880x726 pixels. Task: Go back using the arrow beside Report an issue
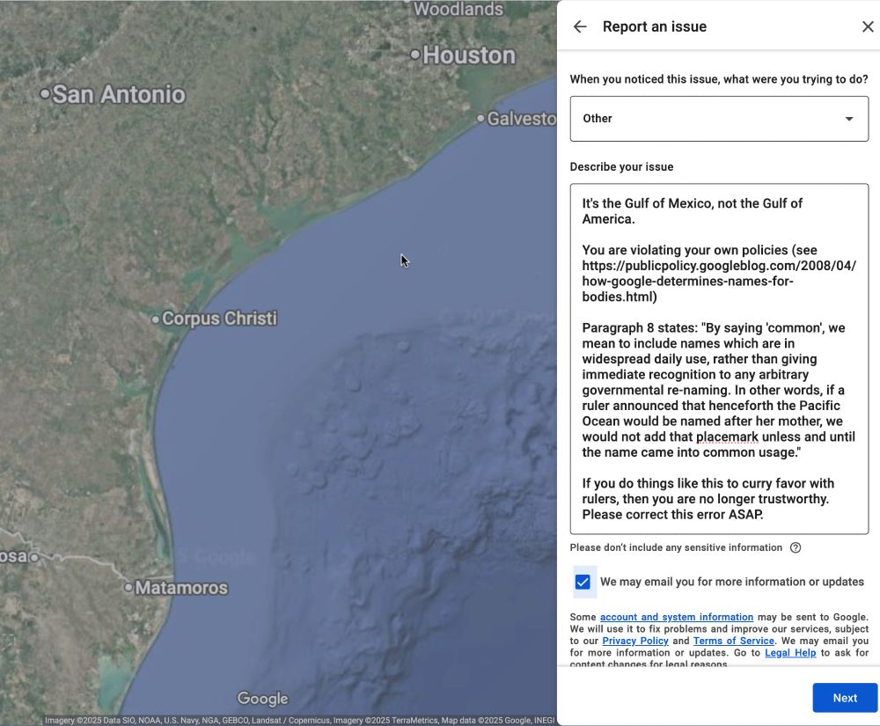[x=580, y=26]
